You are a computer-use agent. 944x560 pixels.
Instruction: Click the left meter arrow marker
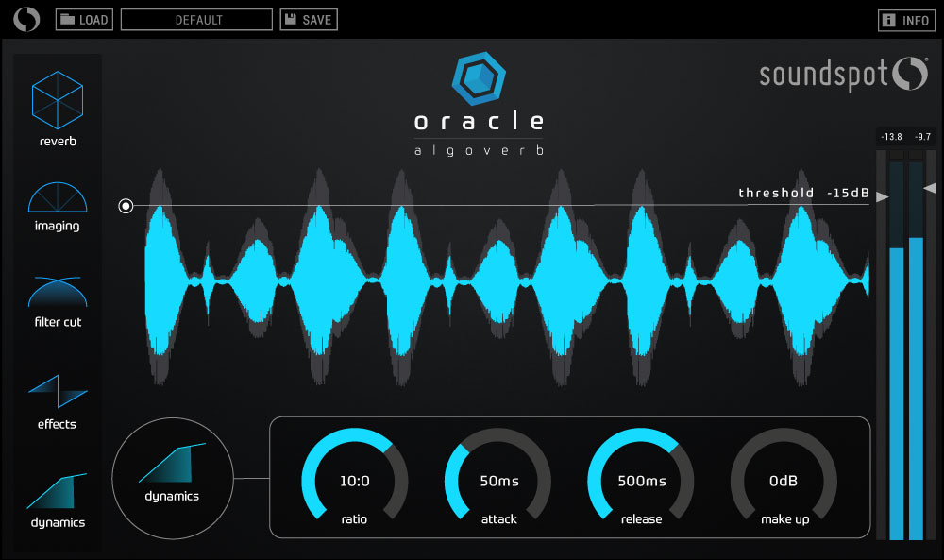pos(882,197)
